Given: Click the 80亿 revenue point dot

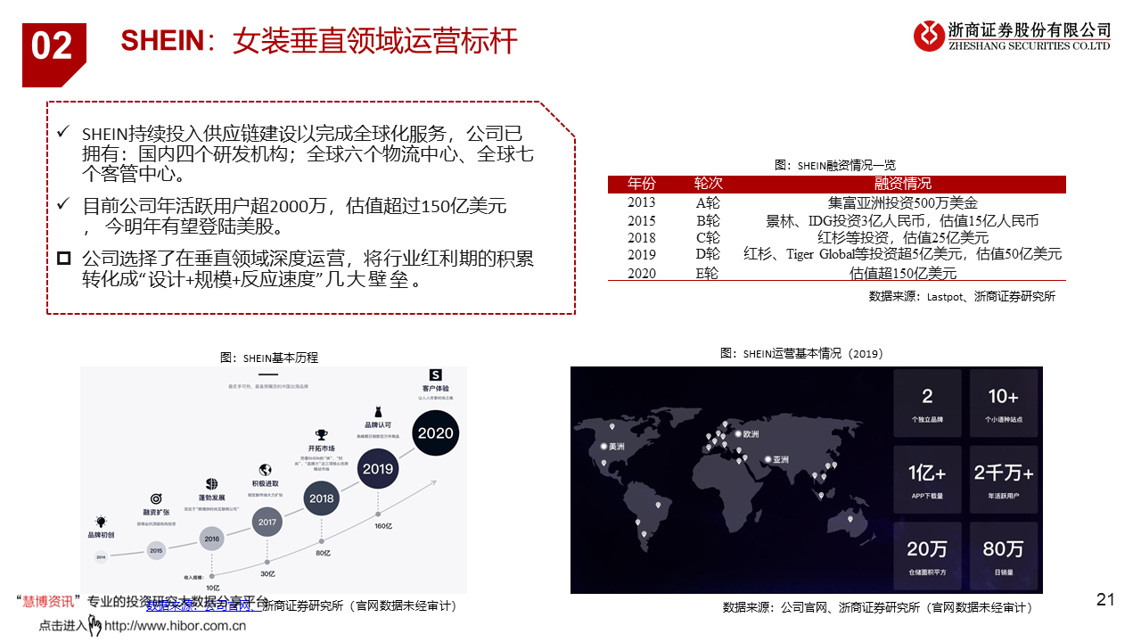Looking at the screenshot, I should click(322, 542).
